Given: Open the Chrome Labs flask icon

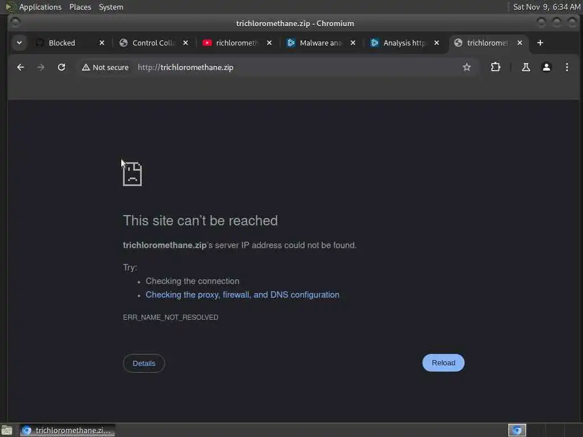Looking at the screenshot, I should [x=525, y=67].
